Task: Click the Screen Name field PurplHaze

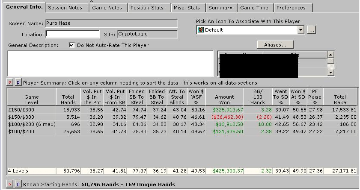Action: 112,23
